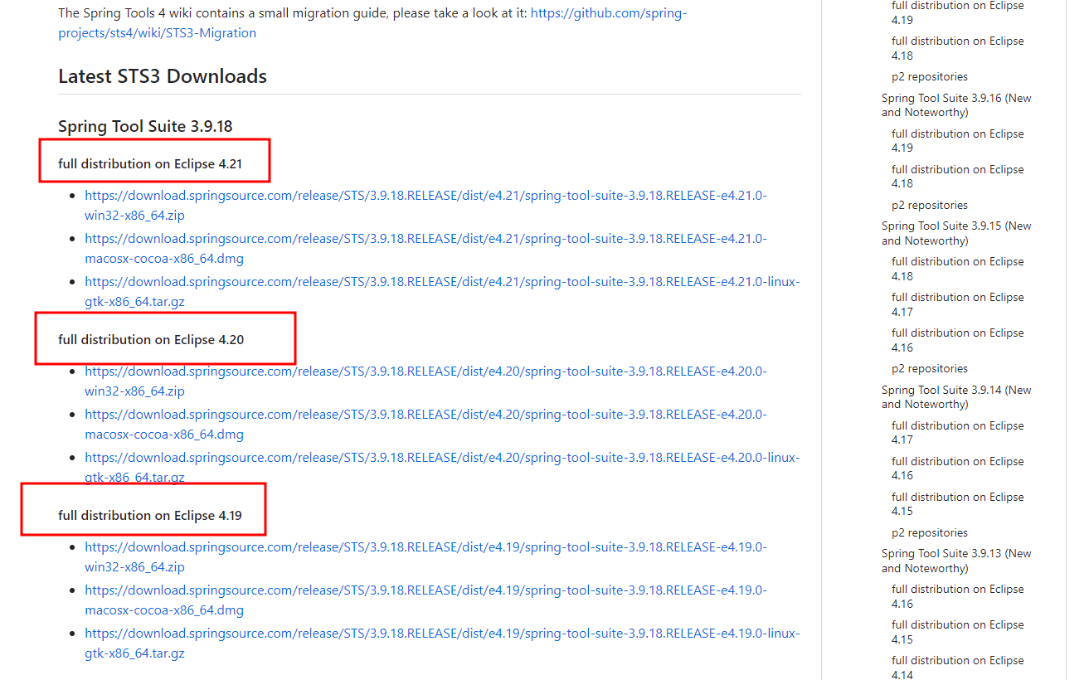Click the main 'full distribution on Eclipse 4.21' heading
Viewport: 1089px width, 680px height.
coord(150,163)
